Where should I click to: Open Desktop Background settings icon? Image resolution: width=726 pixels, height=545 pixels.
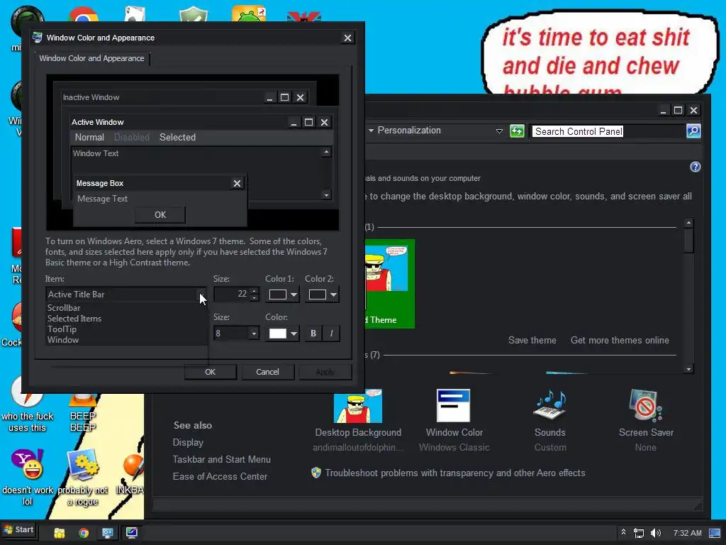[358, 406]
